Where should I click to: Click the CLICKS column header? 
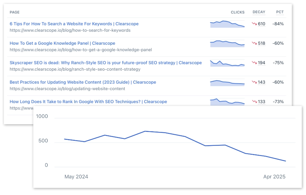click(x=238, y=12)
